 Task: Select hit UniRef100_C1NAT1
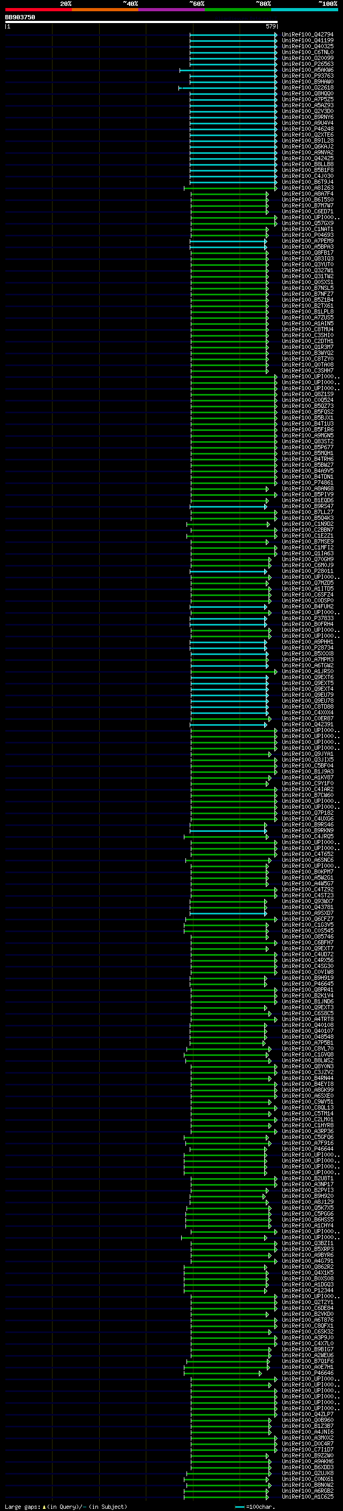pyautogui.click(x=307, y=229)
